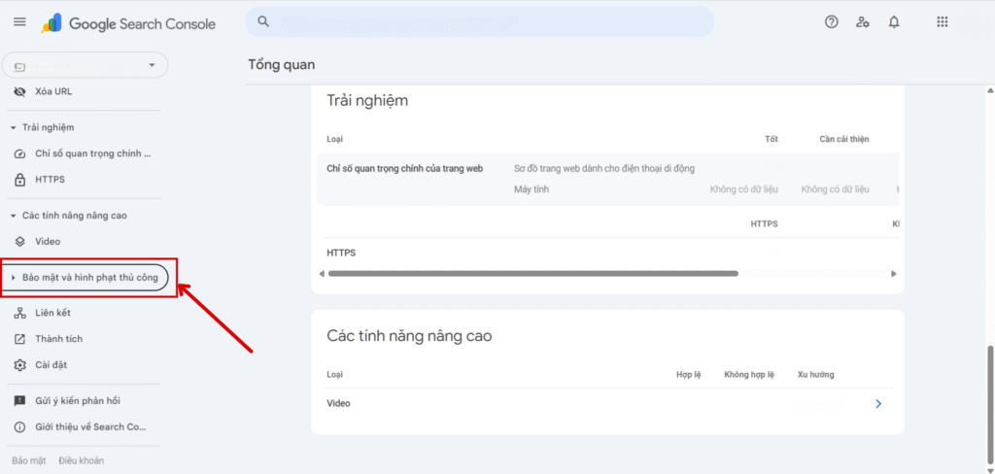The width and height of the screenshot is (995, 474).
Task: Click the Xu hướng column header
Action: (x=815, y=375)
